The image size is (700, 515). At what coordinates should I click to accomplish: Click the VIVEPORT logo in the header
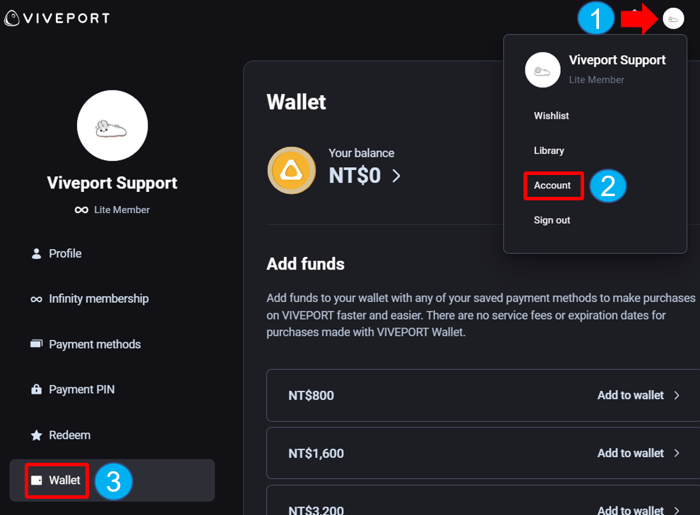57,18
